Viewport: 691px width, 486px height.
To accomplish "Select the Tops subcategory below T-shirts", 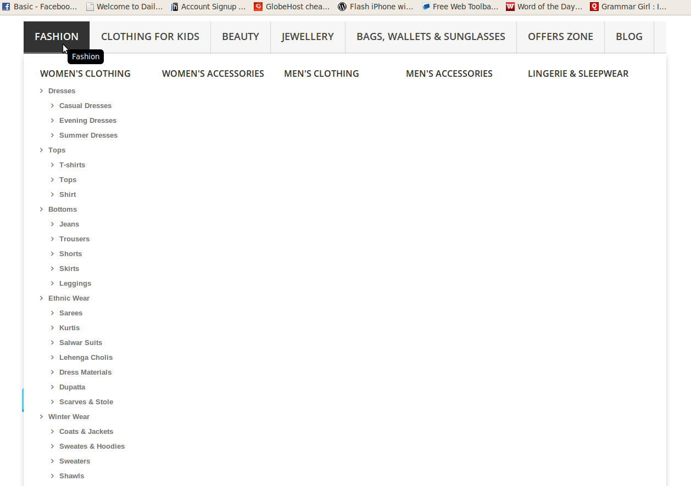I will tap(68, 180).
